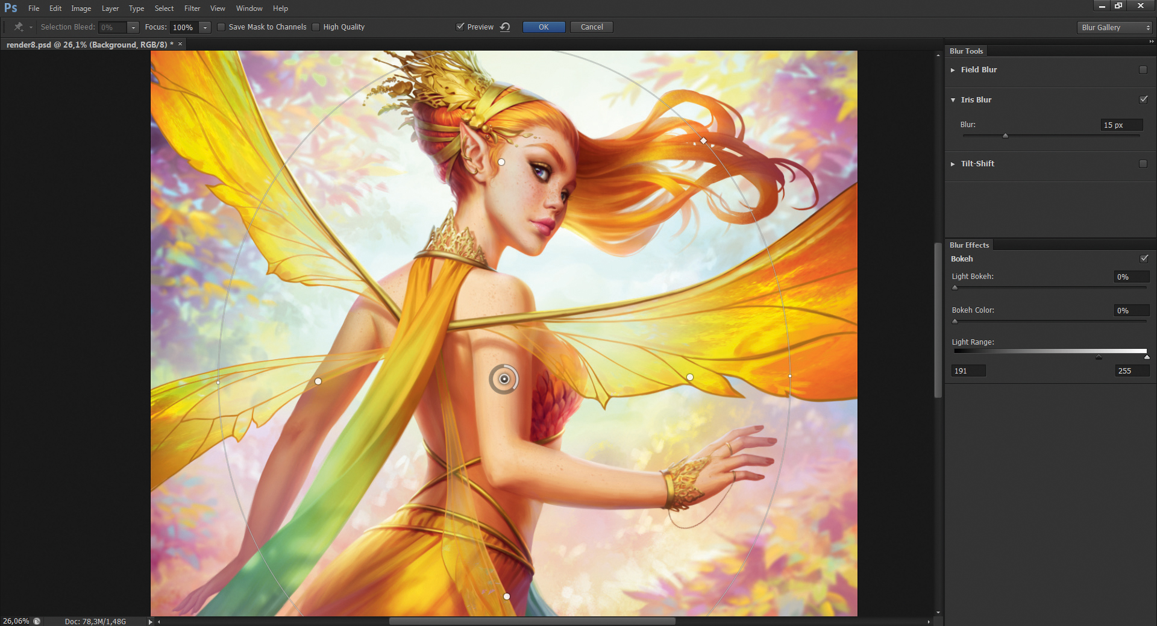Open the Selection Bleed dropdown arrow
The width and height of the screenshot is (1157, 626).
pos(133,28)
